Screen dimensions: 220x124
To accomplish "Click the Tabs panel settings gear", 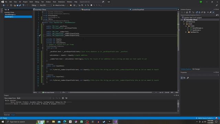I will coord(8,10).
